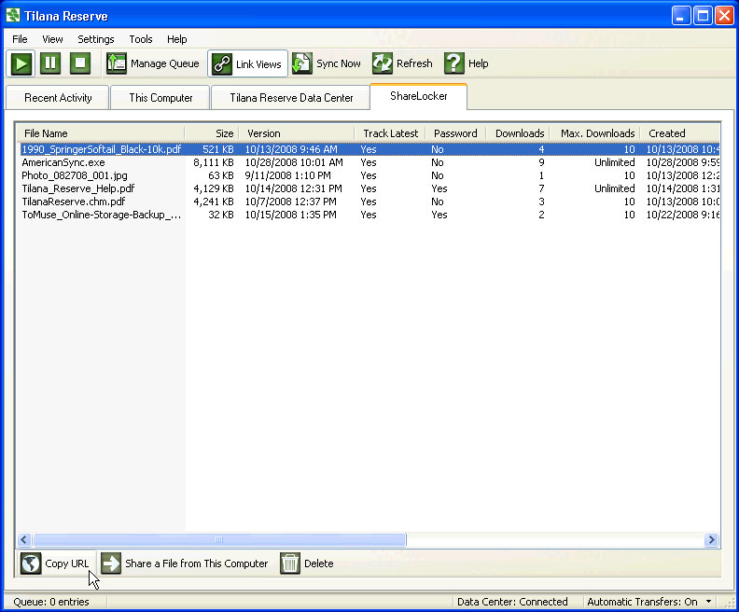The height and width of the screenshot is (612, 739).
Task: Toggle the Link Views button
Action: pos(246,64)
